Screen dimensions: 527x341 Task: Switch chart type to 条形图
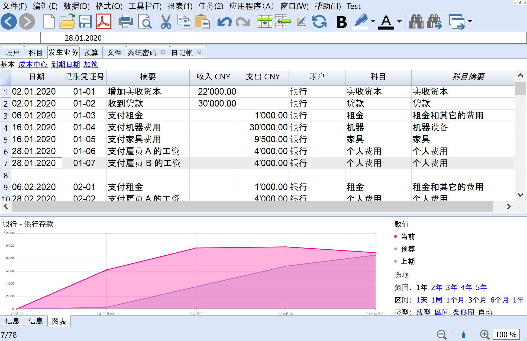[463, 312]
